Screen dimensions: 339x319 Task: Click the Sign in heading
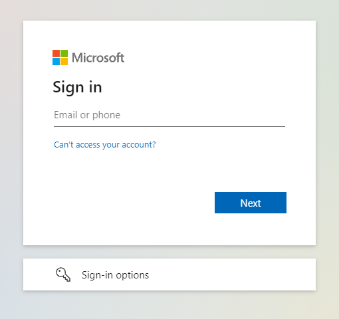[77, 88]
